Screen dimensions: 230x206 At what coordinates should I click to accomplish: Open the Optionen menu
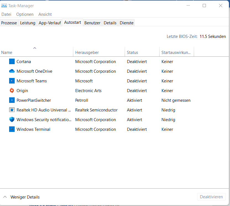click(25, 14)
